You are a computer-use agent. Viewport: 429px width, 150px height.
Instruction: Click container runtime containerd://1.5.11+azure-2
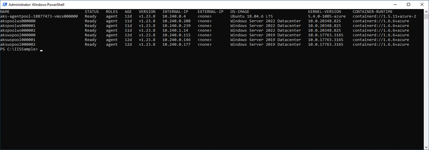(384, 16)
